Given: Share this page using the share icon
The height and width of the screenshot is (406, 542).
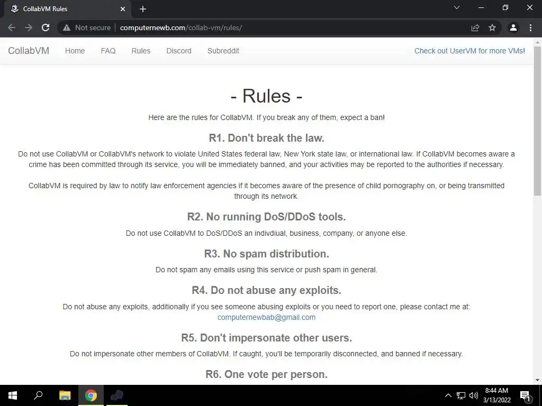Looking at the screenshot, I should tap(475, 27).
